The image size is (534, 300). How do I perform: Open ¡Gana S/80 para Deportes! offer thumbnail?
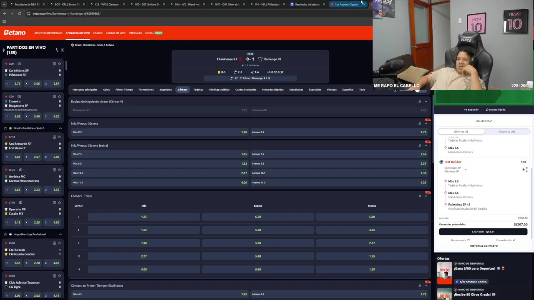444,273
